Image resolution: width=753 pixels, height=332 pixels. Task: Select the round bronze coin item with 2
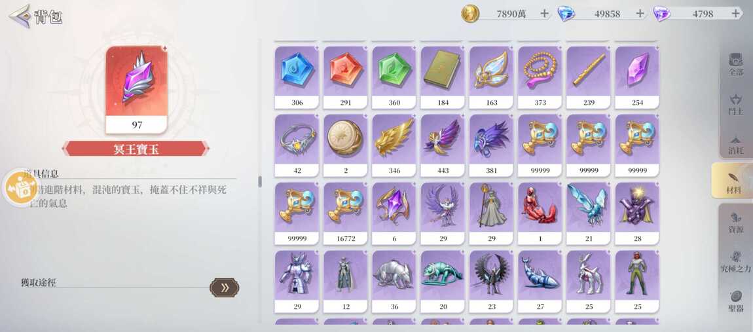(x=345, y=145)
